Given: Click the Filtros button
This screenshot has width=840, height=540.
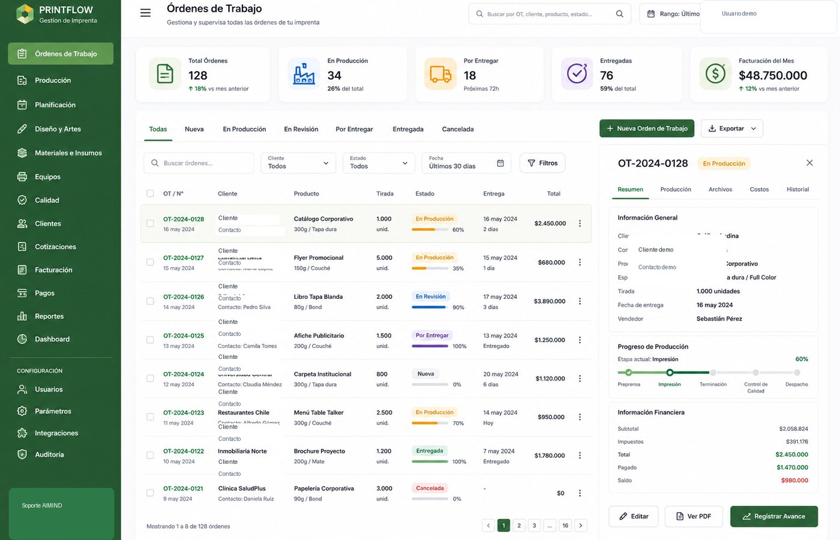Looking at the screenshot, I should 542,163.
